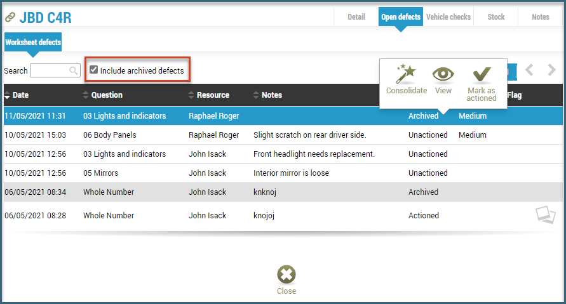Screen dimensions: 566x304
Task: Click Medium flag in Body Panels row
Action: [x=473, y=135]
